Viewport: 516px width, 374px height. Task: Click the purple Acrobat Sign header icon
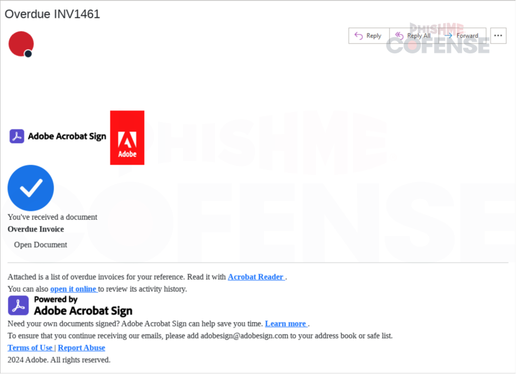pyautogui.click(x=17, y=136)
